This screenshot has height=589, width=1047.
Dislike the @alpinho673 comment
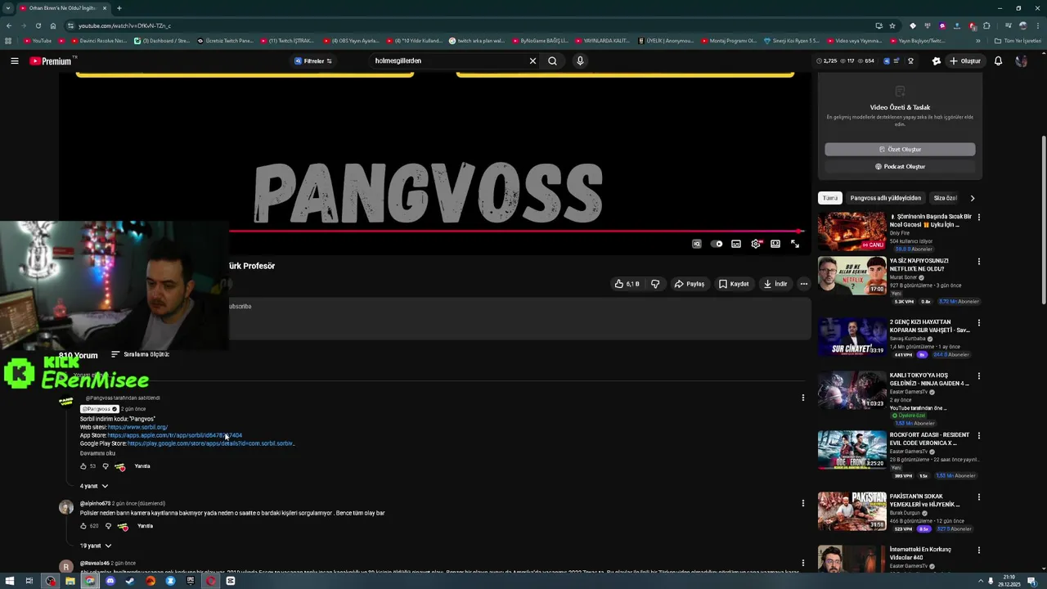click(x=108, y=526)
